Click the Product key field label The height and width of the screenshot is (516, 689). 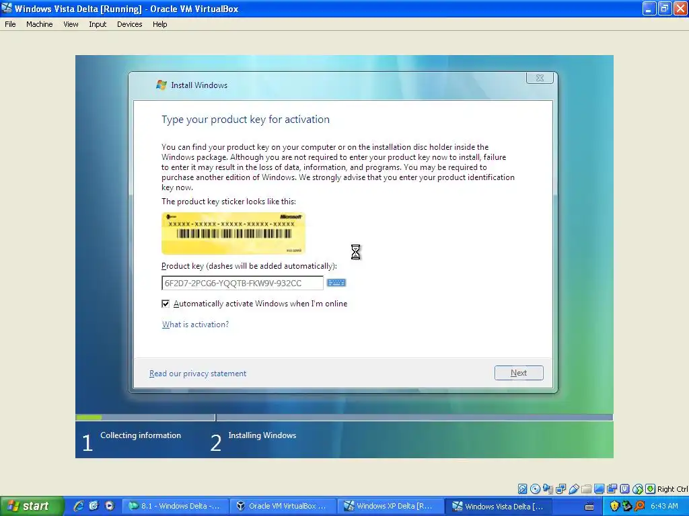(x=249, y=266)
